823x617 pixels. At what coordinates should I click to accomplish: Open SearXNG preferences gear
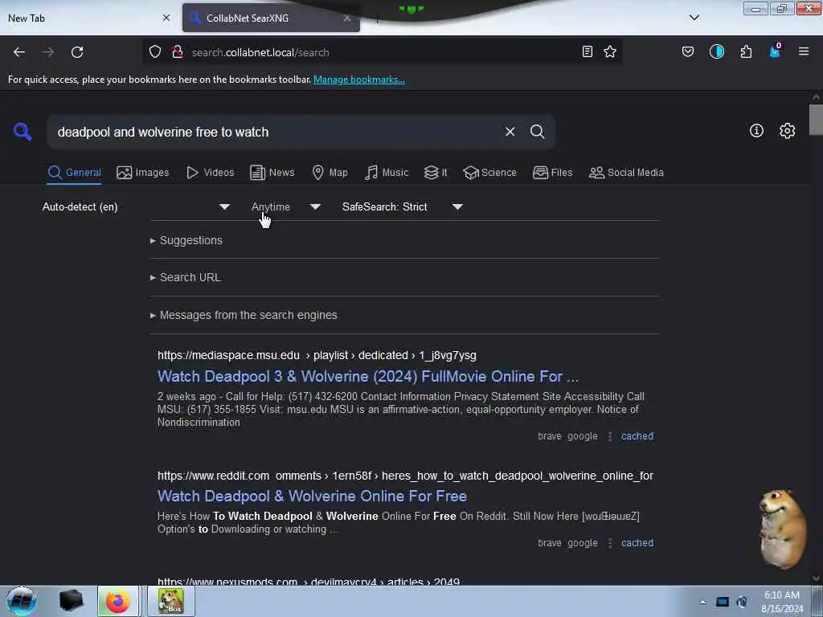click(x=787, y=131)
